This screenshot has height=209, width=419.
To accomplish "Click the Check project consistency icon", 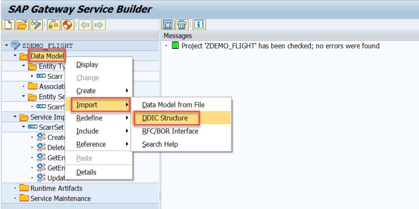I will tap(54, 25).
